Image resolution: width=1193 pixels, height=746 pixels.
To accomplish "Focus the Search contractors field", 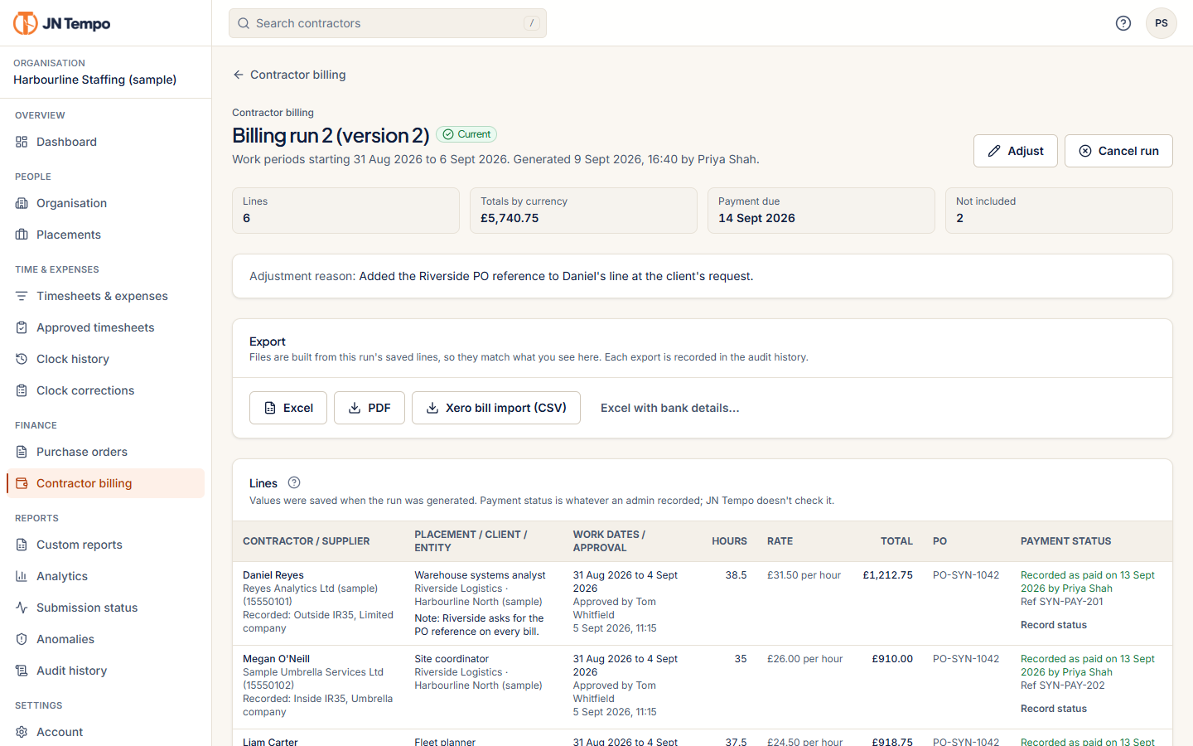I will (x=388, y=23).
